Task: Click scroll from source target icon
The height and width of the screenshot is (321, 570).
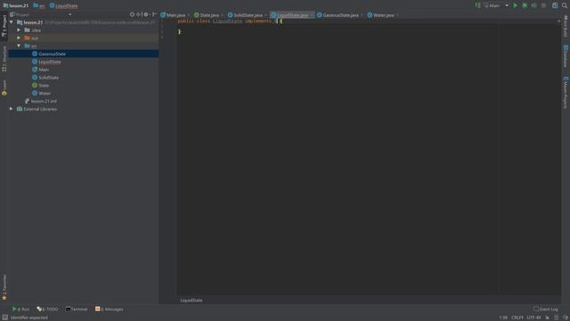Action: coord(132,14)
